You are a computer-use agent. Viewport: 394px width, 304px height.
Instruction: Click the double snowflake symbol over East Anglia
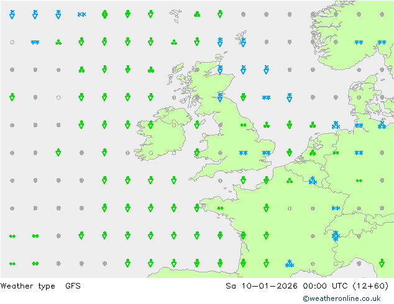coord(267,153)
